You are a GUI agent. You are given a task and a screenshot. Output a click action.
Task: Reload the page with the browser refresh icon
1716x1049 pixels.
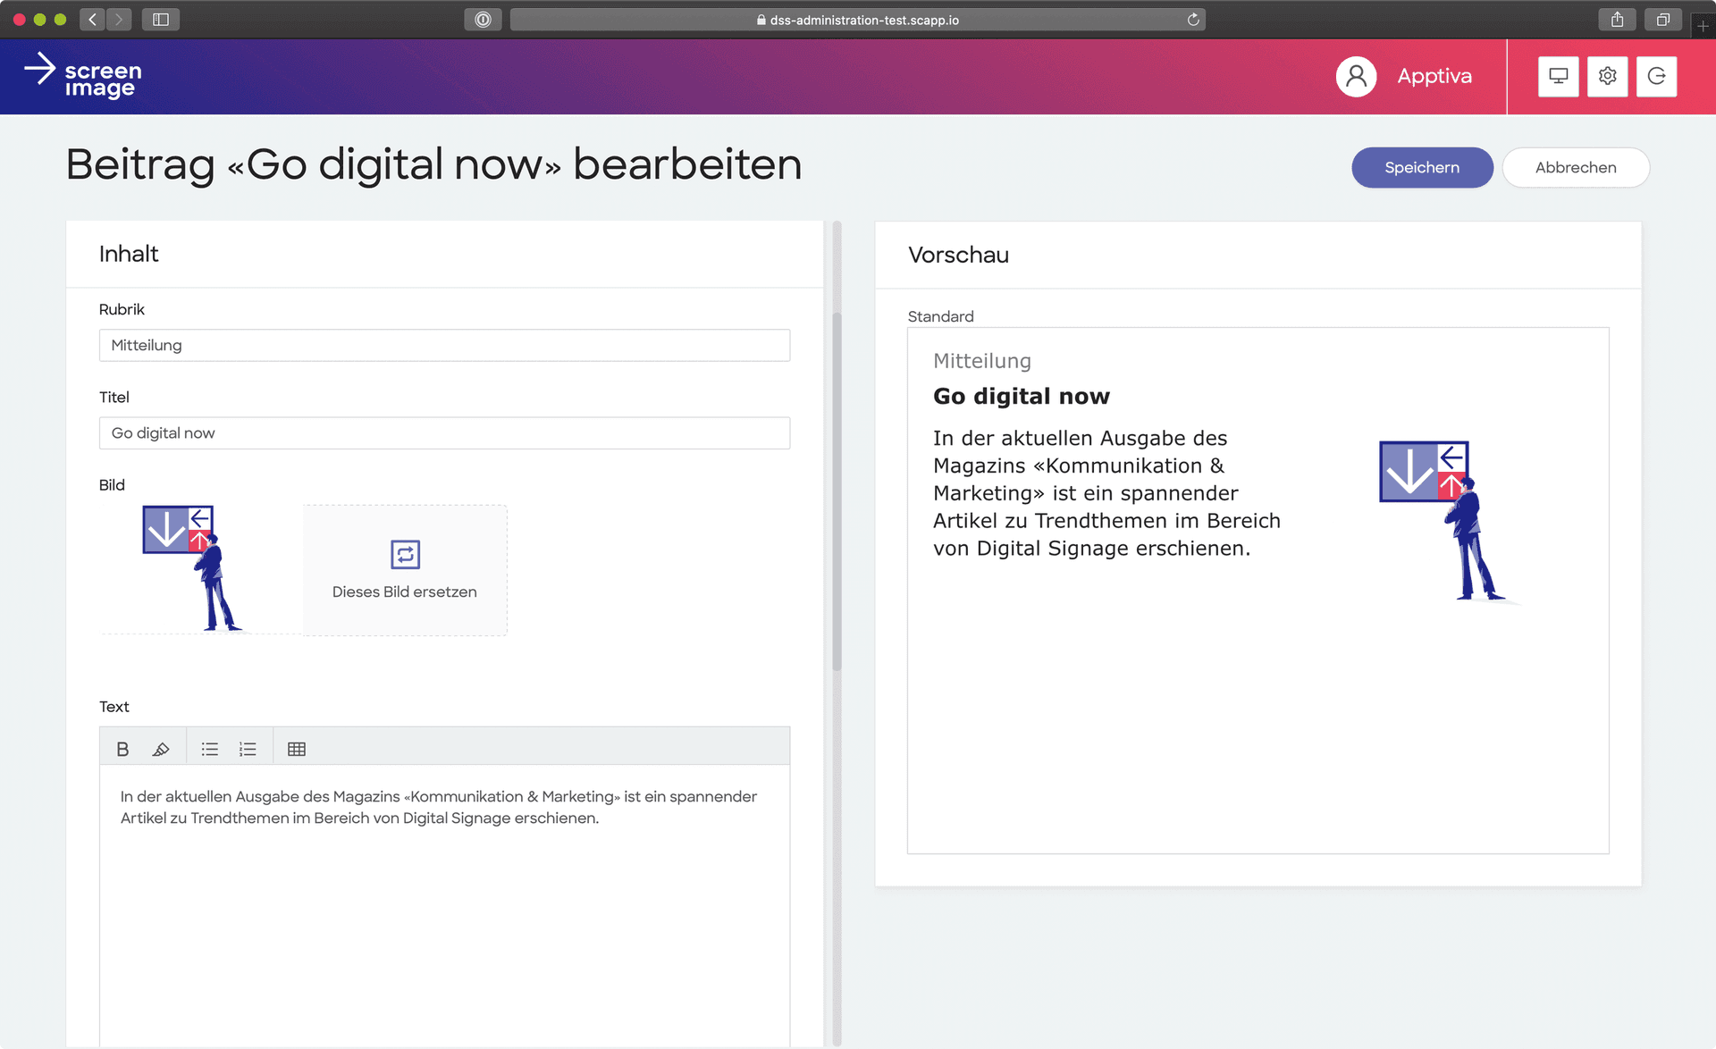1192,19
